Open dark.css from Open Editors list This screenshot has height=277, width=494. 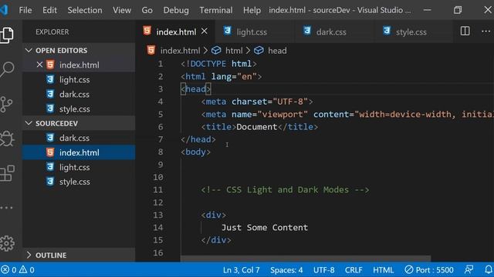pyautogui.click(x=79, y=94)
